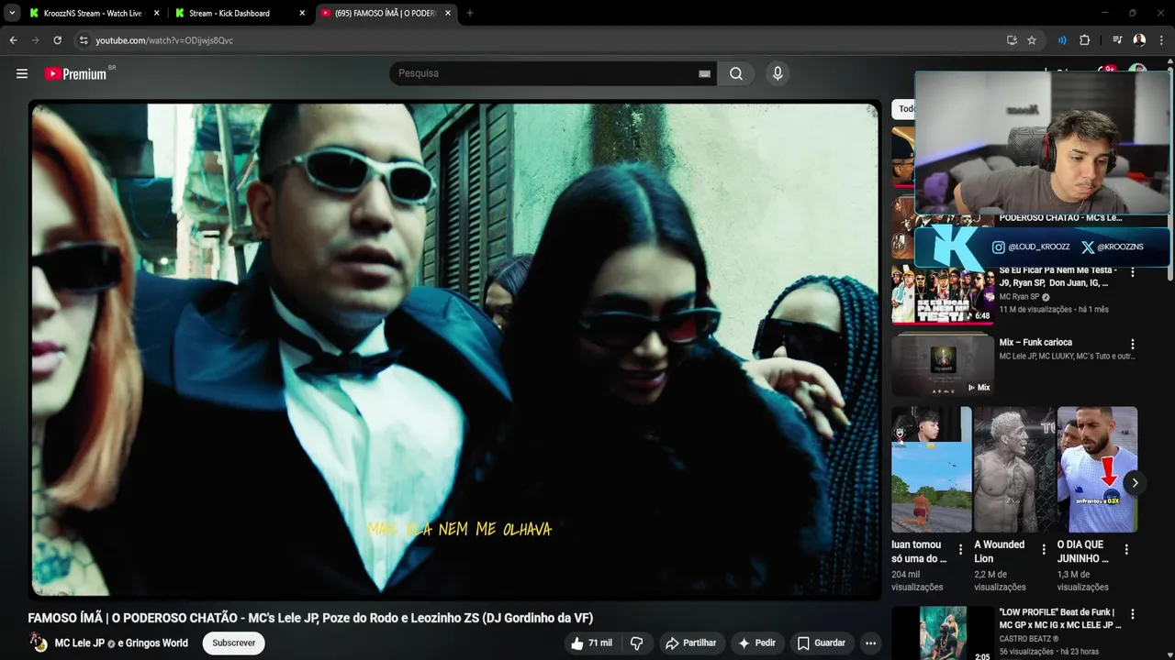Bookmark this page with the star
This screenshot has height=660, width=1175.
(x=1032, y=40)
